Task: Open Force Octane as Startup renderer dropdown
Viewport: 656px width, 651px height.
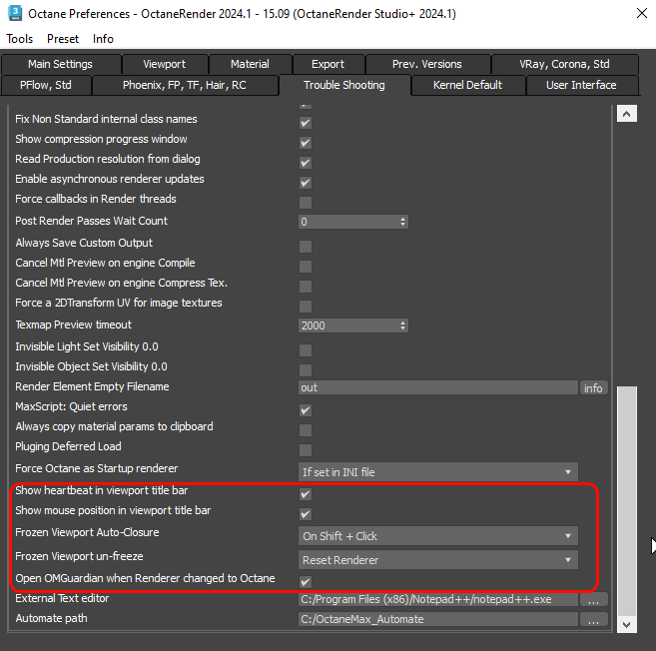Action: pyautogui.click(x=438, y=471)
